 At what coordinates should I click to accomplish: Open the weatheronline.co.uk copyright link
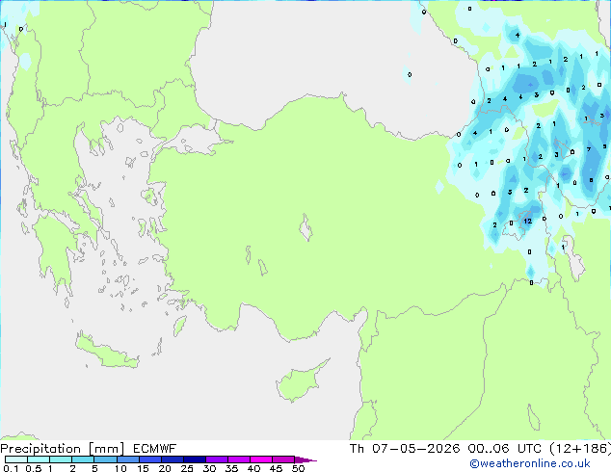click(530, 463)
